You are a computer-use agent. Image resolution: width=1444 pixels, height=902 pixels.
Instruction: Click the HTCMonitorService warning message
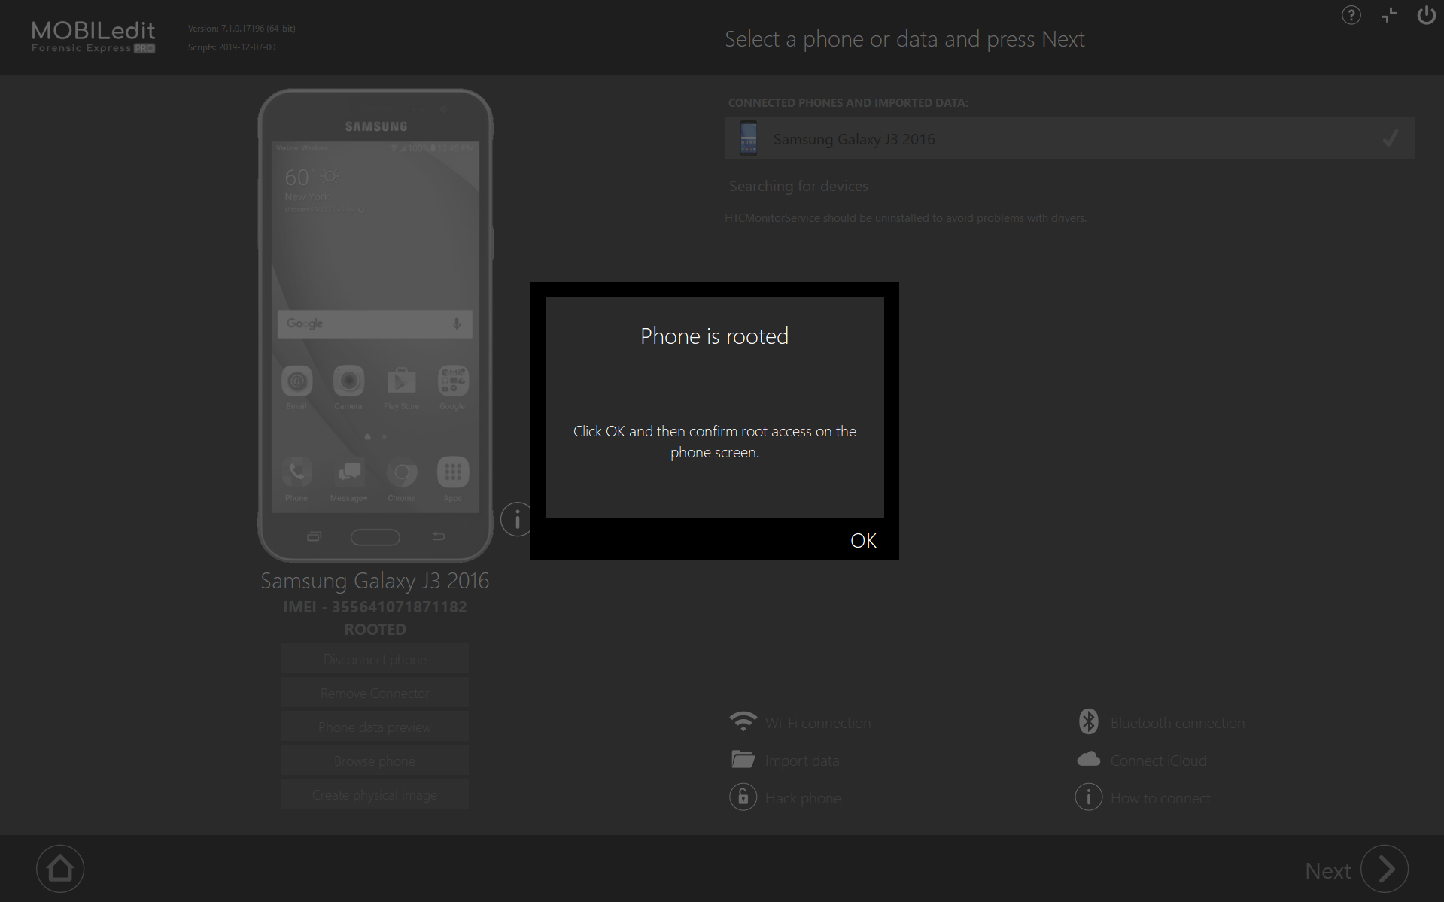tap(905, 218)
